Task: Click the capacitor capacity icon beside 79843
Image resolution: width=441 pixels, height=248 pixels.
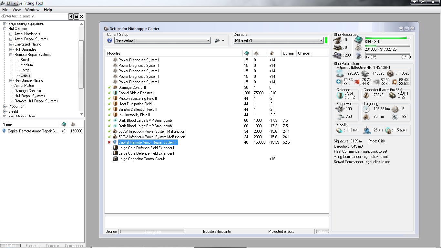Action: [x=366, y=95]
